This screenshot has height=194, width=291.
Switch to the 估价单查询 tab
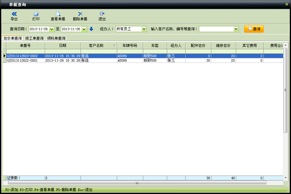[13, 38]
